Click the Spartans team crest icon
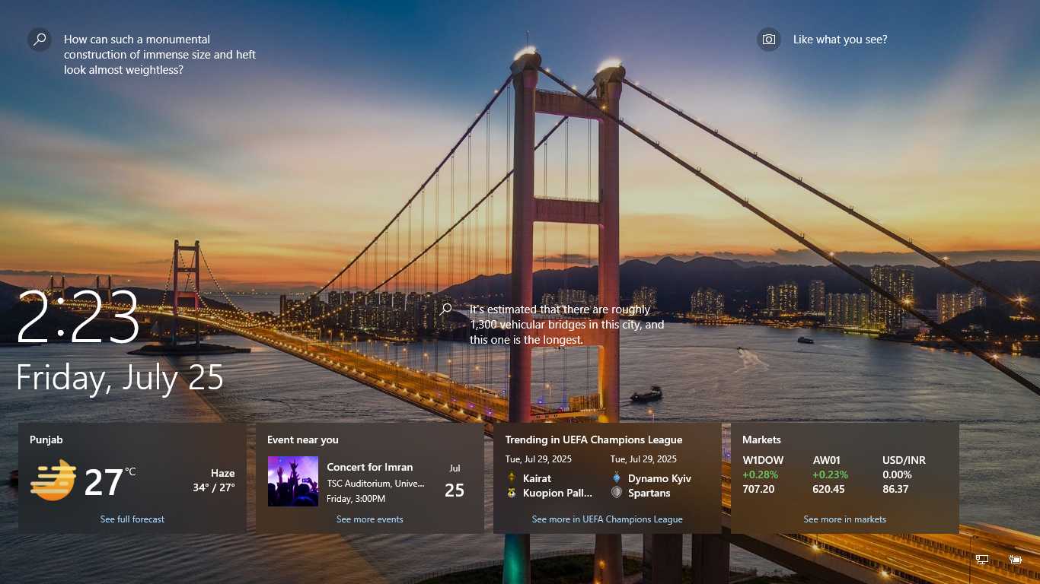The width and height of the screenshot is (1040, 584). pos(617,493)
